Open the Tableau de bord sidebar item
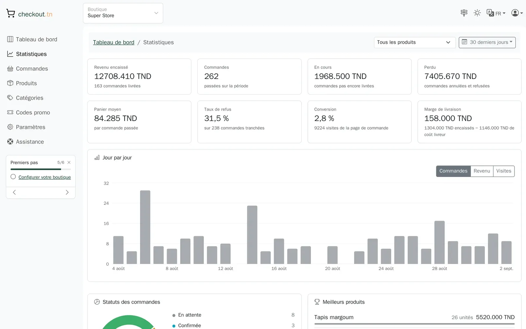This screenshot has height=329, width=526. (x=32, y=39)
